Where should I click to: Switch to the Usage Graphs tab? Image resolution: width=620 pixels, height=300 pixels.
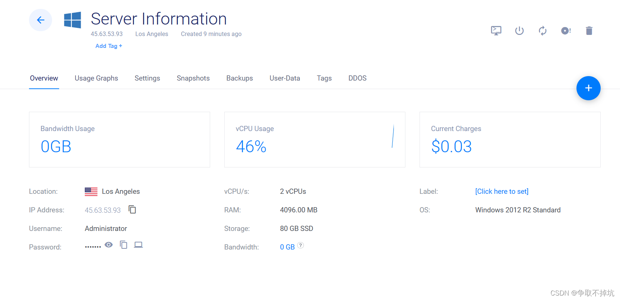coord(96,78)
